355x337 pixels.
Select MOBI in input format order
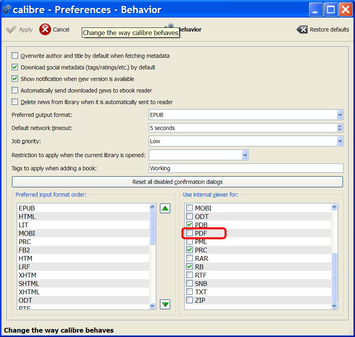(83, 233)
